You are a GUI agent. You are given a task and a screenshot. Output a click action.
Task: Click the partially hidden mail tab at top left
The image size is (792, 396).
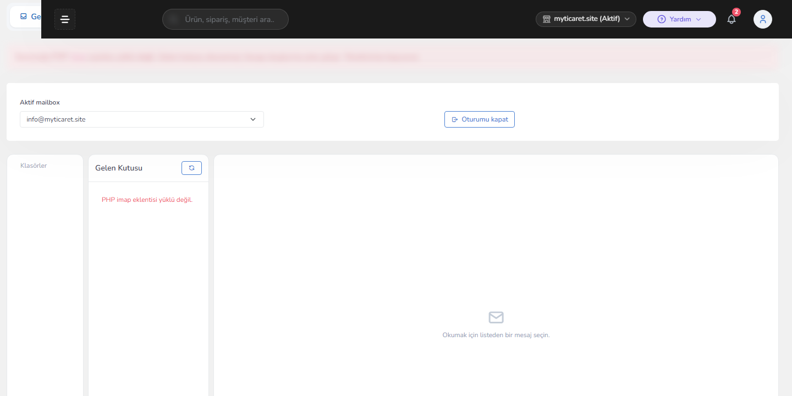tap(26, 16)
